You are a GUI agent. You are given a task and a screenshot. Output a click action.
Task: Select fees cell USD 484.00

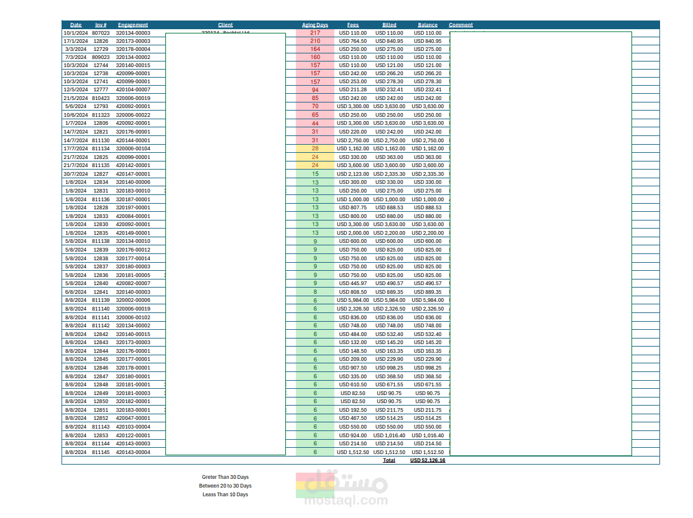coord(352,334)
